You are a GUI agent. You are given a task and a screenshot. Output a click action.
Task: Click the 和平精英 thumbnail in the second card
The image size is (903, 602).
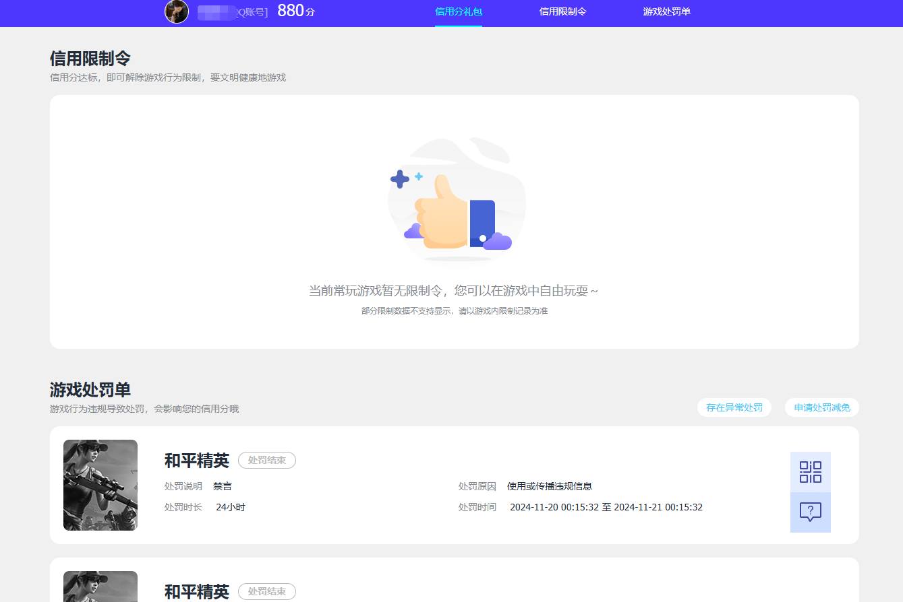100,587
